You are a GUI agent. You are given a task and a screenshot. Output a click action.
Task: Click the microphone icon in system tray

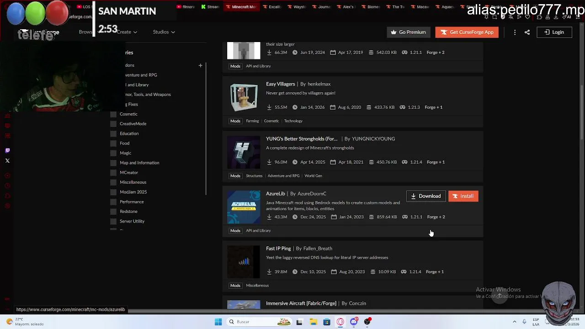[524, 322]
